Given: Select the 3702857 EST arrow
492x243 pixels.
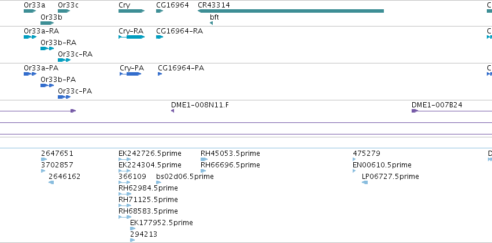Looking at the screenshot, I should coord(43,171).
